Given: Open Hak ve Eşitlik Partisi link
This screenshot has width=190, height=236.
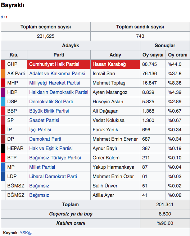Looking at the screenshot, I should (51, 148).
